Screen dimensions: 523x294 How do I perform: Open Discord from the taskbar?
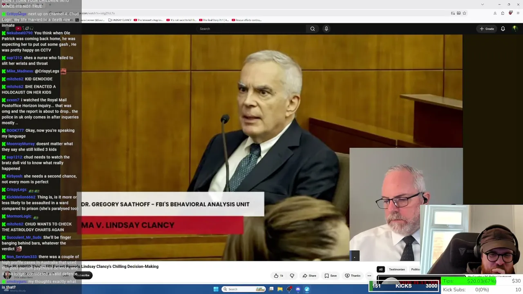[x=298, y=289]
